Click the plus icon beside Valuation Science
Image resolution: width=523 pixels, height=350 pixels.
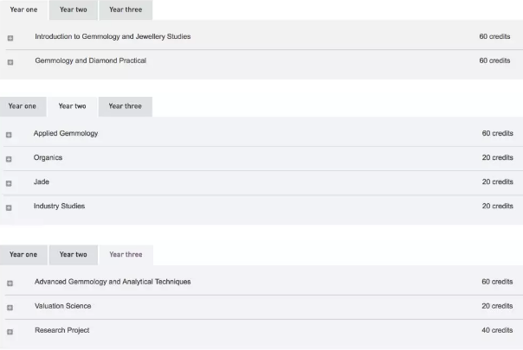pyautogui.click(x=10, y=307)
